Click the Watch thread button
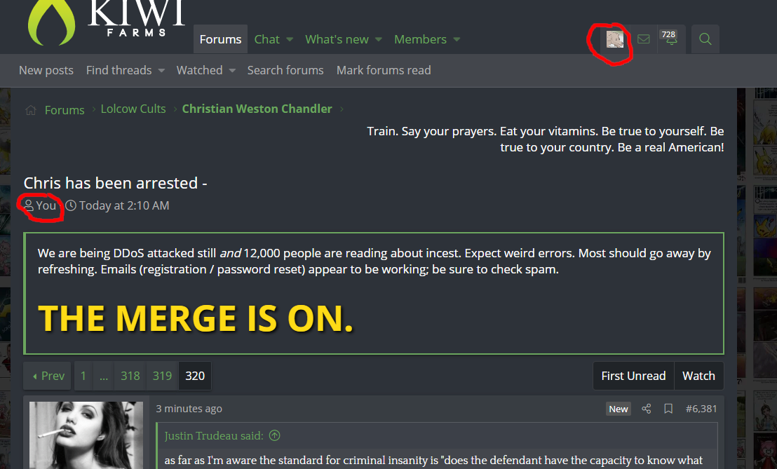Viewport: 777px width, 469px height. [x=698, y=376]
